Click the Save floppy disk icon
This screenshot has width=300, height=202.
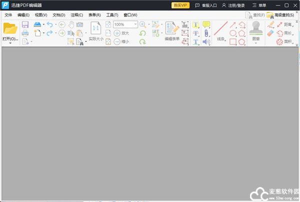click(x=25, y=24)
